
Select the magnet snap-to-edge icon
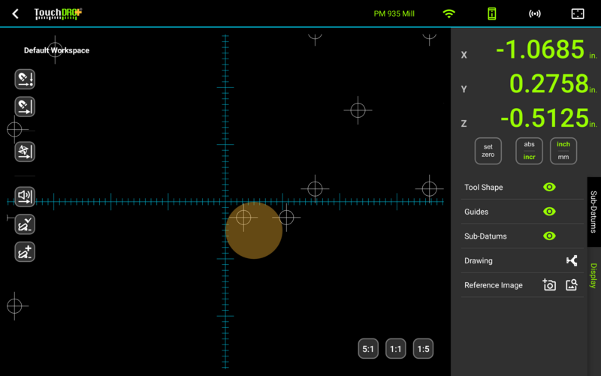[x=25, y=107]
